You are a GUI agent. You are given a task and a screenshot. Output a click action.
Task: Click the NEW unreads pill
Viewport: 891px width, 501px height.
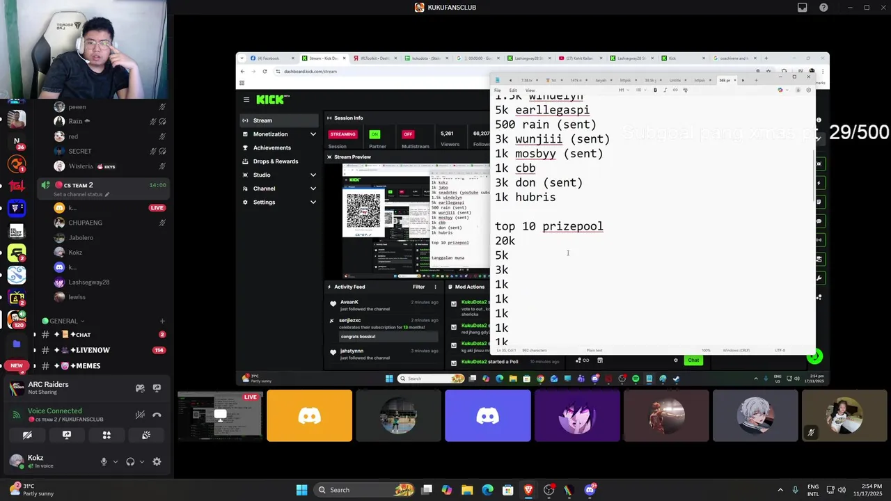click(x=17, y=365)
